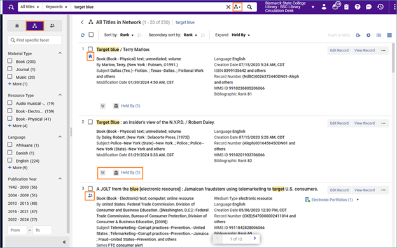
Task: Check the Book - Physical (41) facet
Action: (x=10, y=118)
